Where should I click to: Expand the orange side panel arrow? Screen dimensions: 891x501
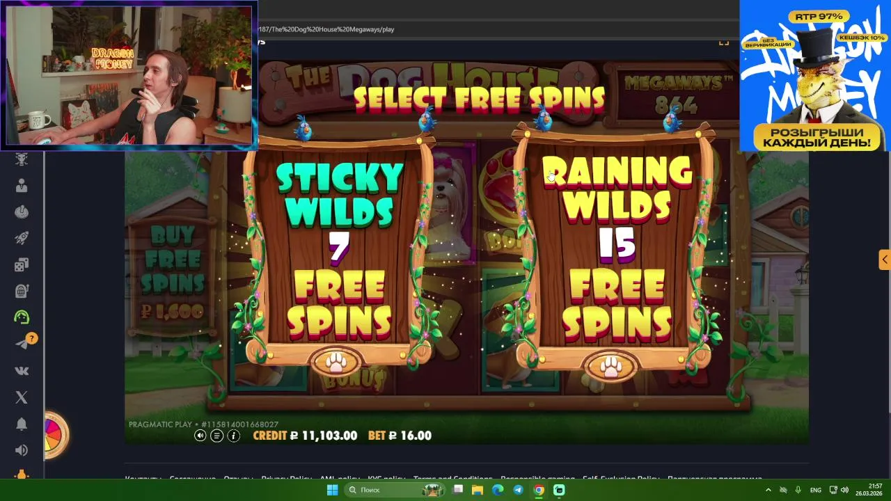pyautogui.click(x=884, y=260)
